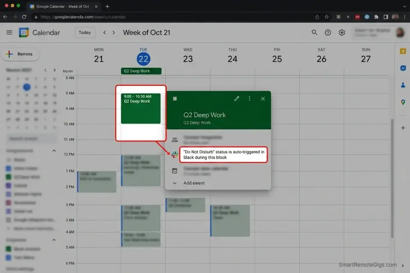Bookmark this page with the star icon
This screenshot has height=273, width=410.
tap(326, 17)
